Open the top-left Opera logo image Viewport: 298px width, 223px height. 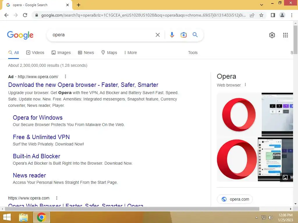tap(239, 114)
